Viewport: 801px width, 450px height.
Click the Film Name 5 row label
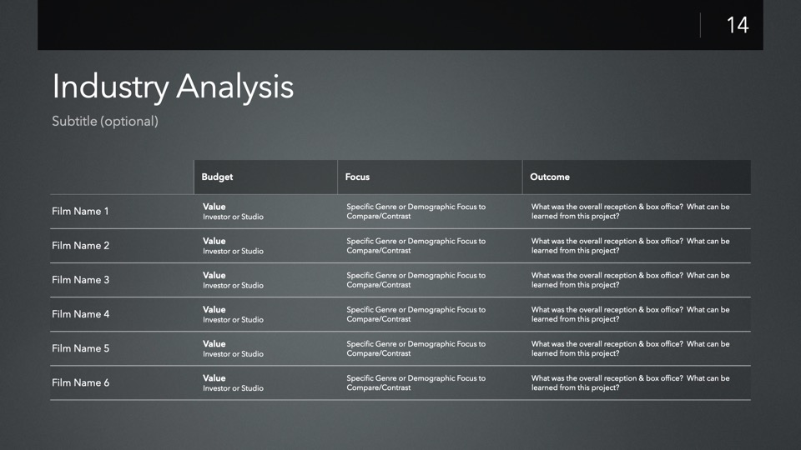click(x=80, y=348)
